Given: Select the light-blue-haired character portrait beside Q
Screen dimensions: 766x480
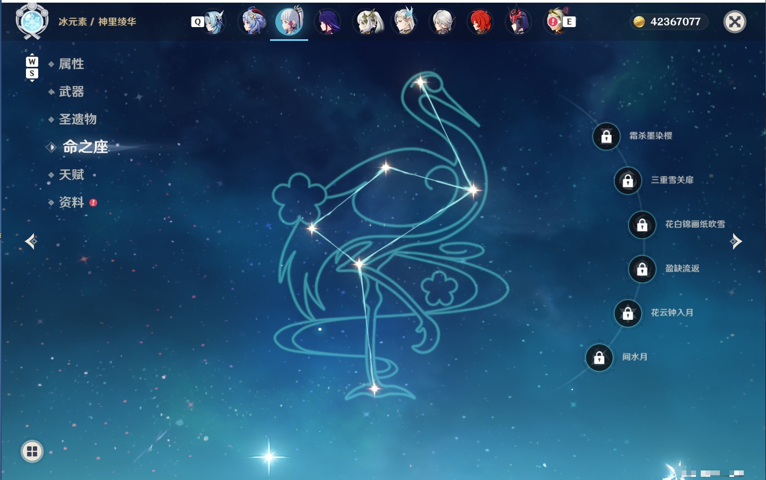Looking at the screenshot, I should [x=215, y=22].
